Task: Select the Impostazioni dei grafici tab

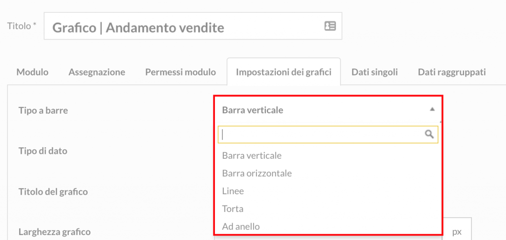Action: click(284, 72)
